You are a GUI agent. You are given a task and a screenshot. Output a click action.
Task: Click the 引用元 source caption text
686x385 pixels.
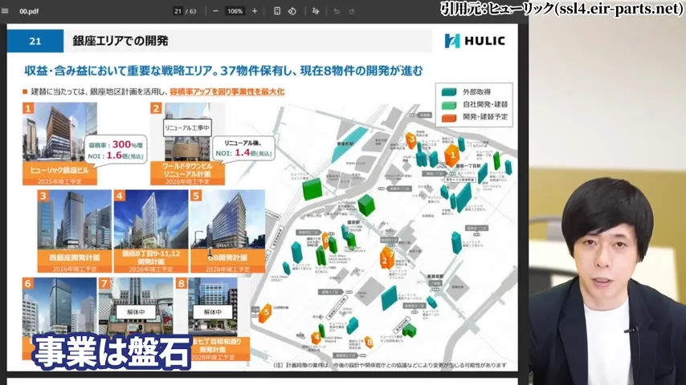pyautogui.click(x=561, y=8)
